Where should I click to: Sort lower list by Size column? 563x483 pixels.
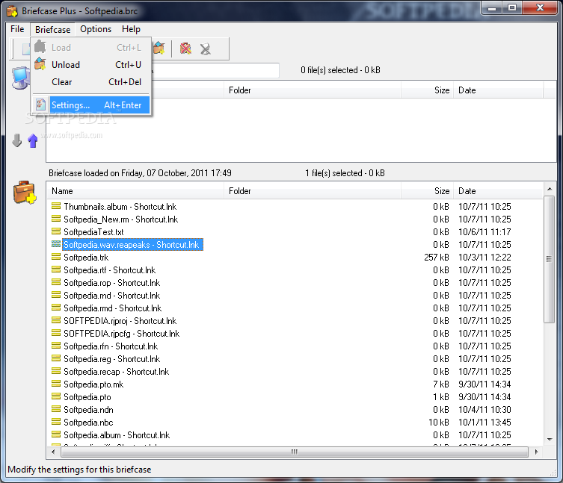427,191
